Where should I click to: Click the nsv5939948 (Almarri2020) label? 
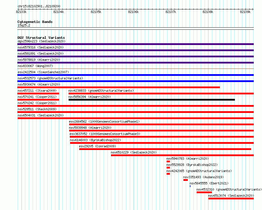[90, 128]
